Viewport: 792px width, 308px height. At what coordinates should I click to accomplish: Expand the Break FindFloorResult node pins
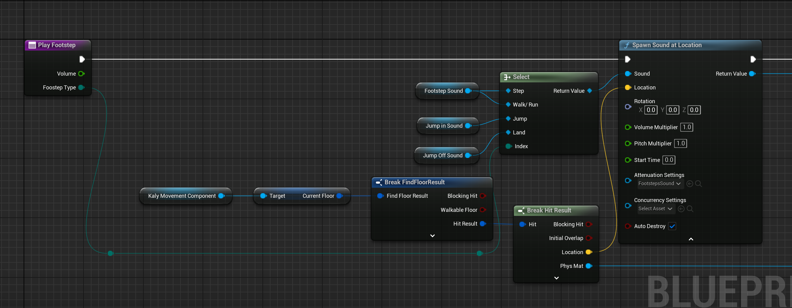[432, 236]
